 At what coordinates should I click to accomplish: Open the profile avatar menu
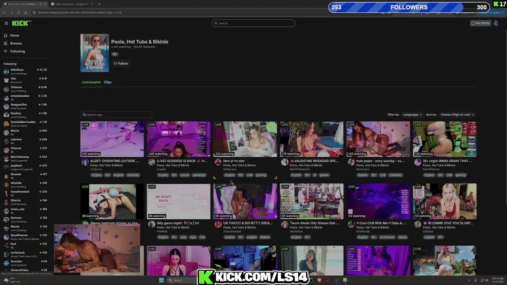pyautogui.click(x=496, y=23)
